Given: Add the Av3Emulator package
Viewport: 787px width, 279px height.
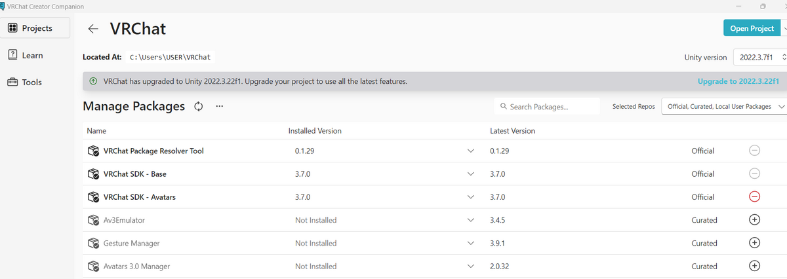Looking at the screenshot, I should coord(754,220).
